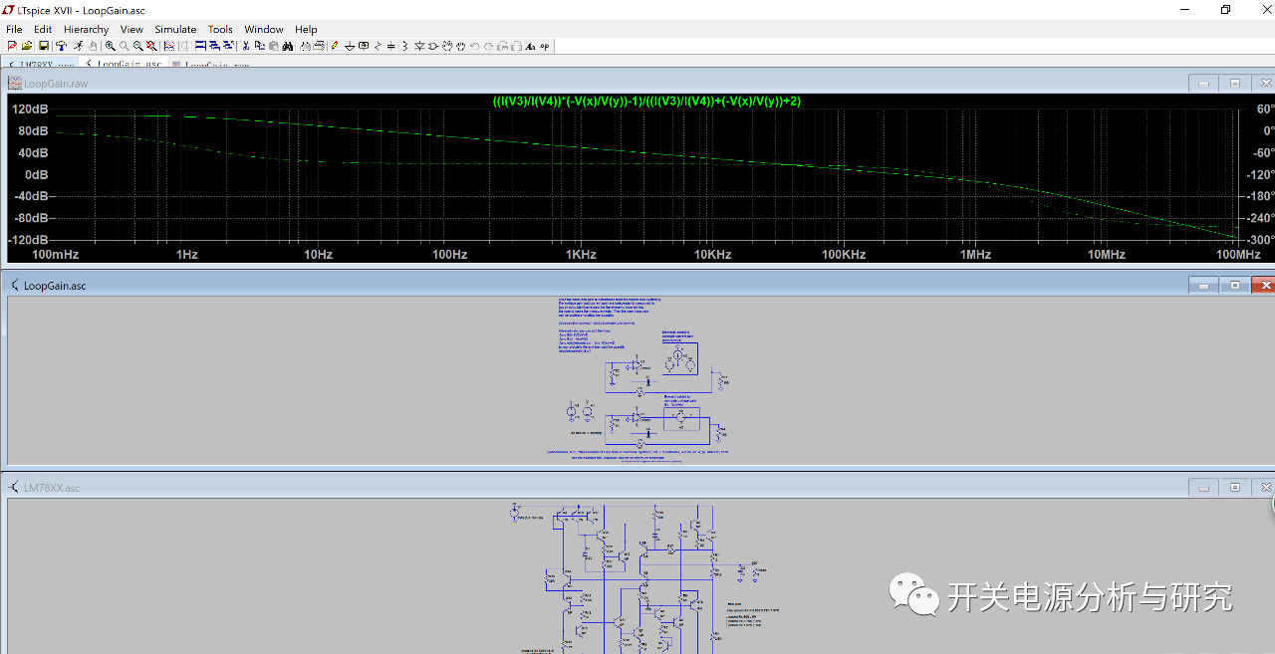Tile windows horizontally via toolbar icon

point(200,46)
